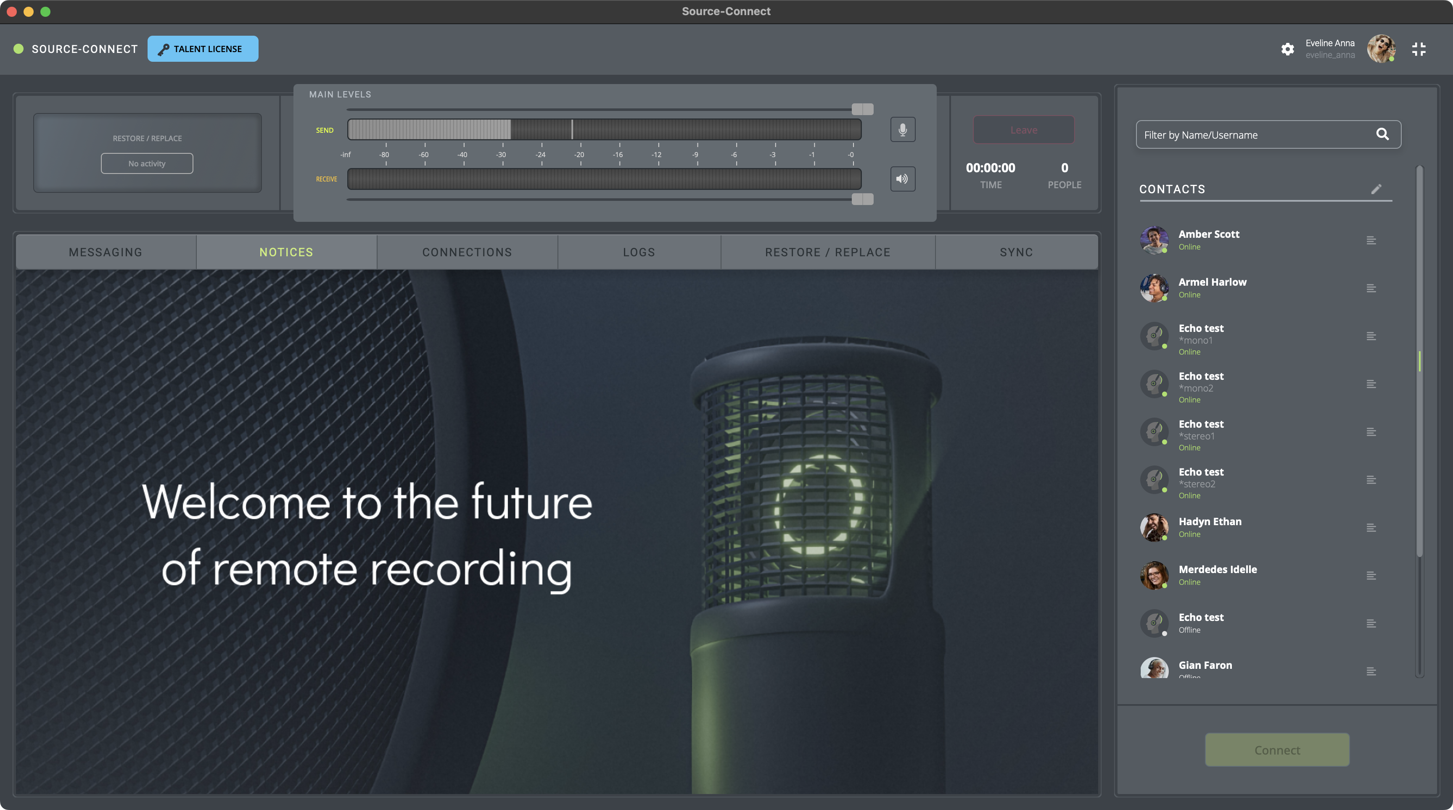Expand Armel Harlow's options menu
The image size is (1453, 810).
pos(1371,288)
